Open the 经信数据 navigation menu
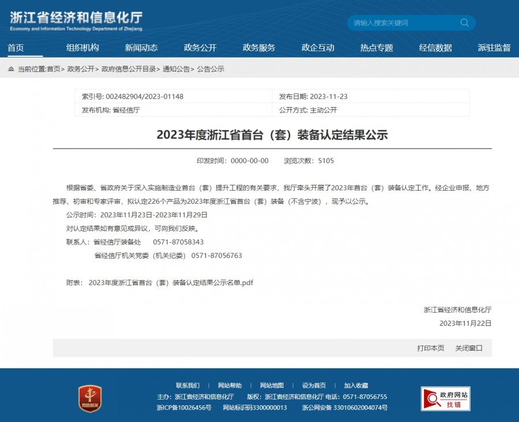 [x=435, y=48]
